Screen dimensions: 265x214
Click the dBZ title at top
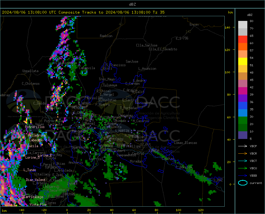pyautogui.click(x=132, y=4)
